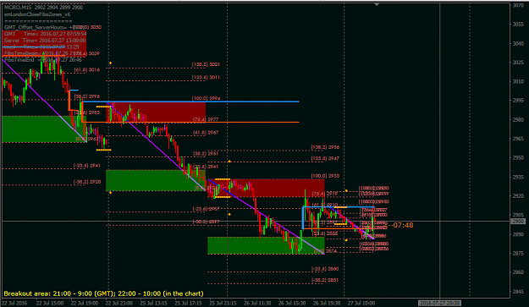Select the long blue line at 2994
The image size is (529, 307).
191,101
